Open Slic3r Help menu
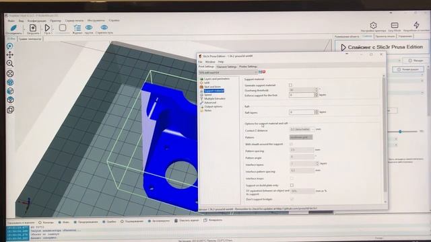This screenshot has width=431, height=242. 221,62
